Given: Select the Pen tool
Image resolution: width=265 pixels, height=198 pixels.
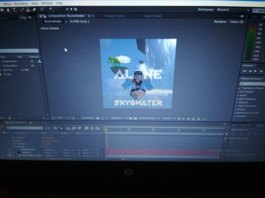Looking at the screenshot, I should [x=8, y=10].
